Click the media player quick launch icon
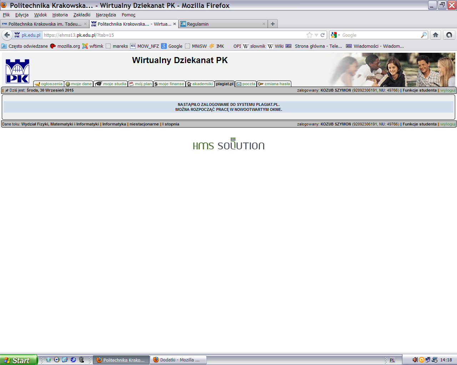The width and height of the screenshot is (457, 365). click(57, 360)
